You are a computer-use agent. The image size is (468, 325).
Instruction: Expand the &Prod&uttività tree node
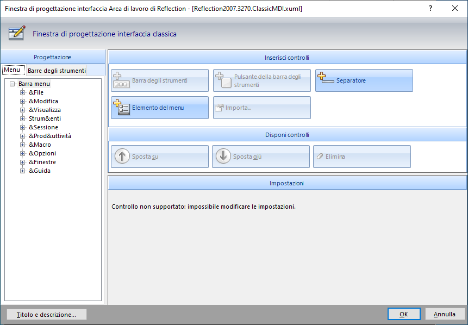point(22,136)
